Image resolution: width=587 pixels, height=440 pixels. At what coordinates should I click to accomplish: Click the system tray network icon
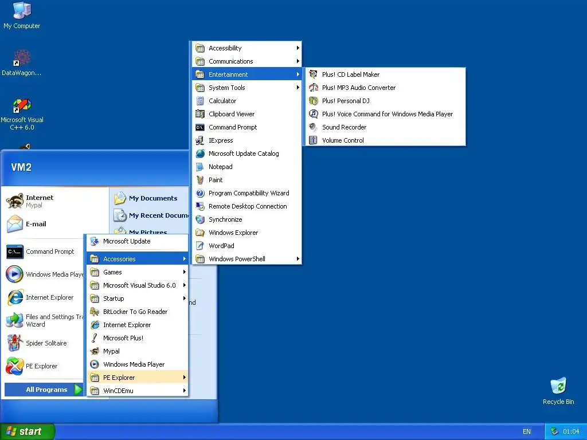[554, 431]
